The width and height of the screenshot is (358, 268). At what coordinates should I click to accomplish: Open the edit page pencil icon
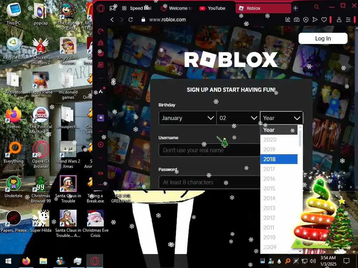click(x=288, y=20)
